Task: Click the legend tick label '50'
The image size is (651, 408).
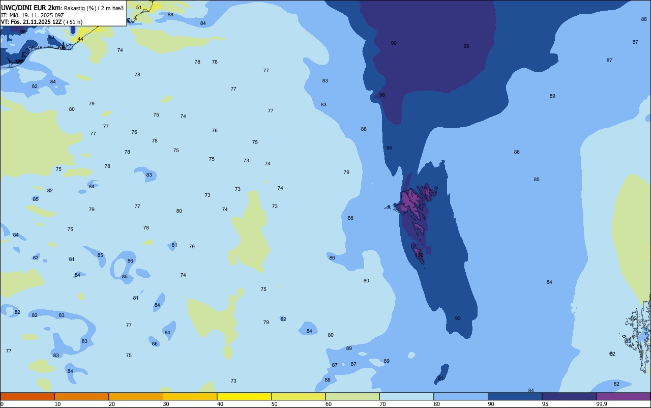Action: (275, 404)
